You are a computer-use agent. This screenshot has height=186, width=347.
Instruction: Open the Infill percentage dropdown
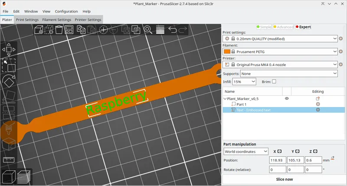coord(244,82)
